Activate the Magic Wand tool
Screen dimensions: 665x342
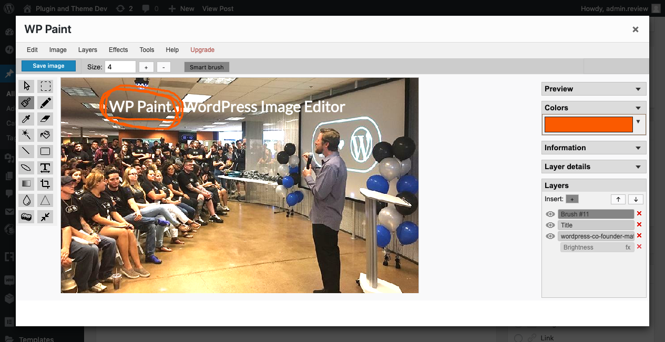coord(26,135)
